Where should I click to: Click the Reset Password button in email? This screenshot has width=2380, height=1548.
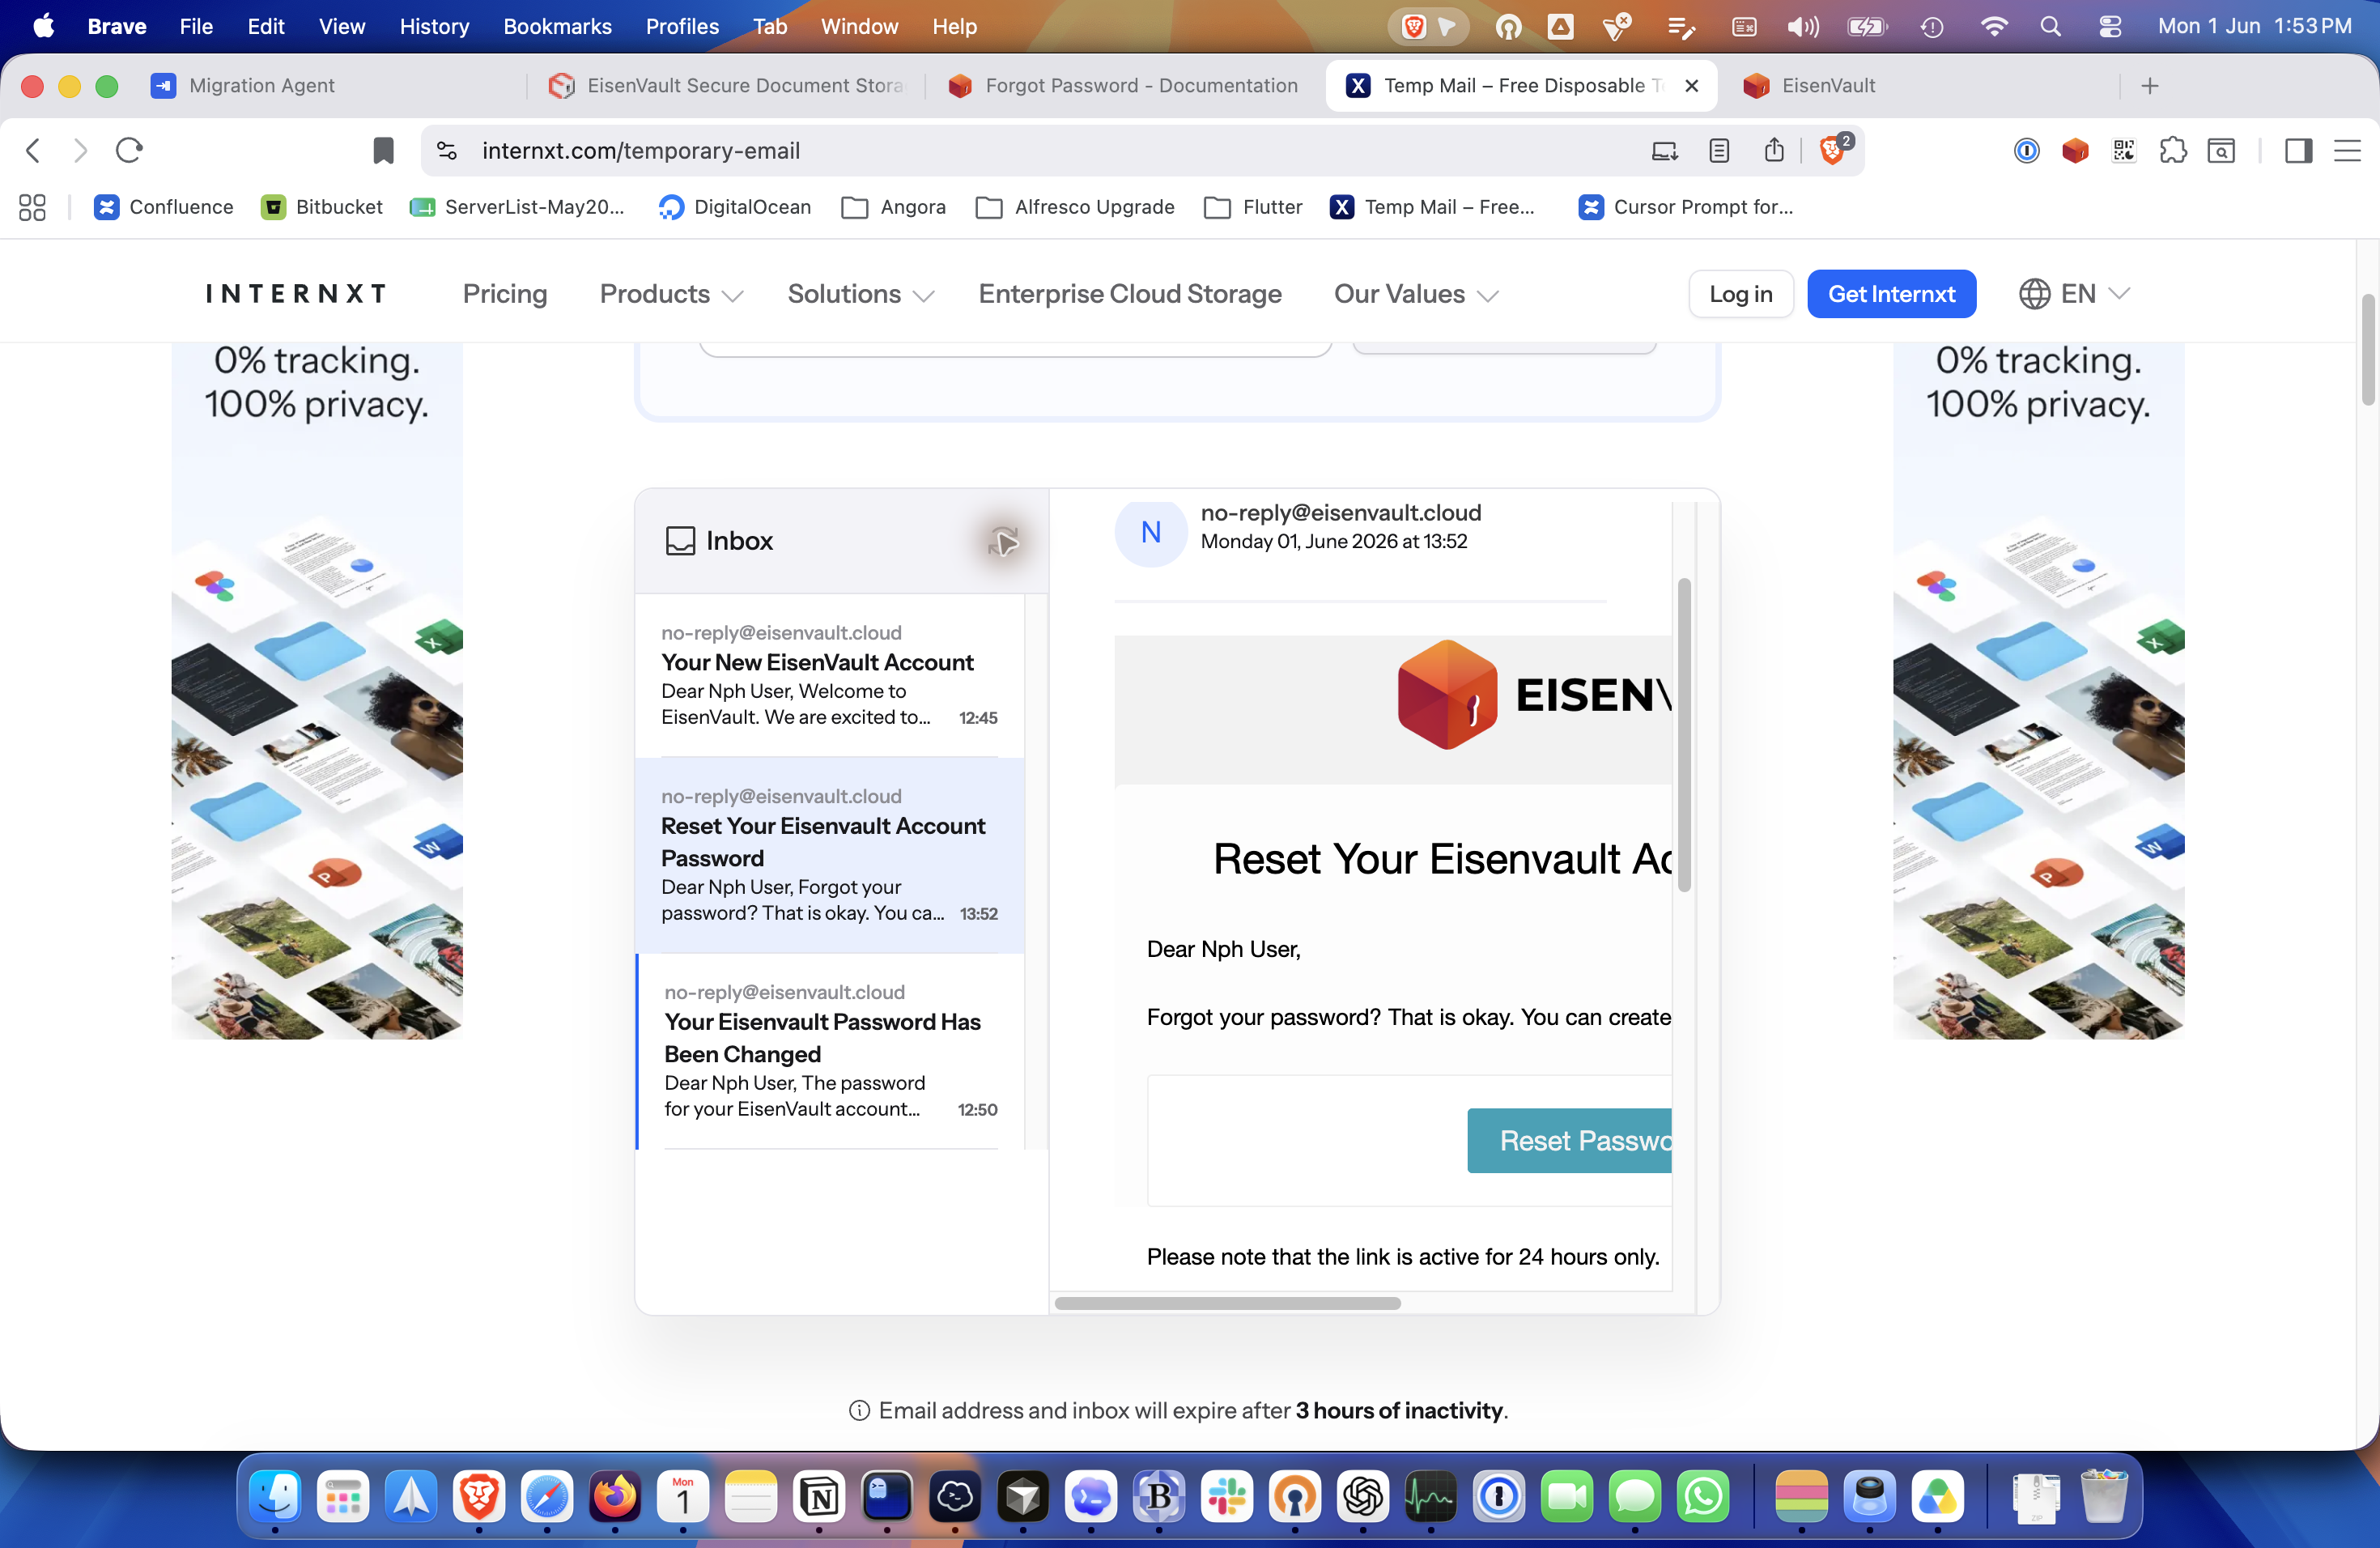1570,1140
